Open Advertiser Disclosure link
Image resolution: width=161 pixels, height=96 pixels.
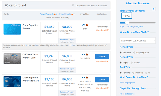[138, 3]
